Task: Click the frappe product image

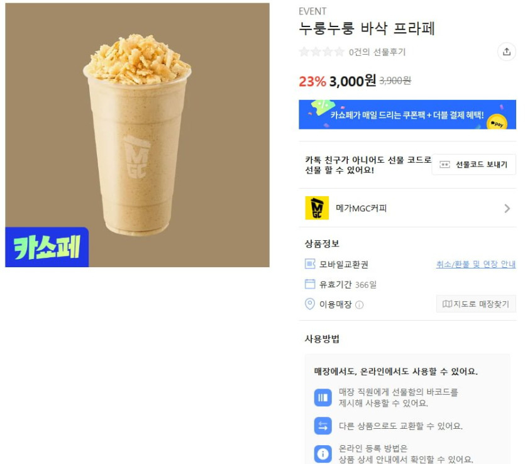Action: 137,135
